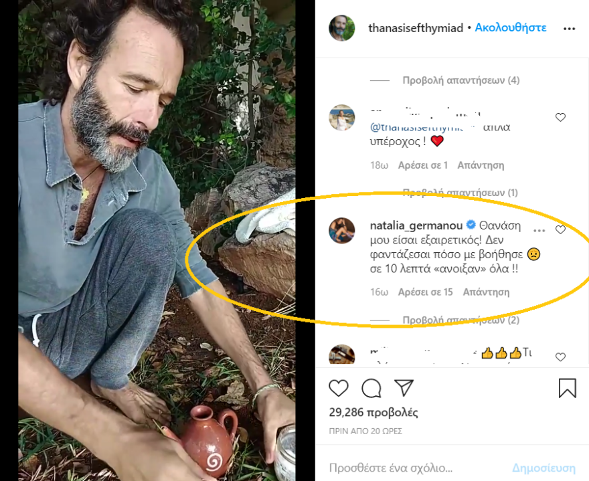The image size is (589, 481).
Task: Reply to natalia_germanou via Απάντηση link
Action: tap(486, 292)
